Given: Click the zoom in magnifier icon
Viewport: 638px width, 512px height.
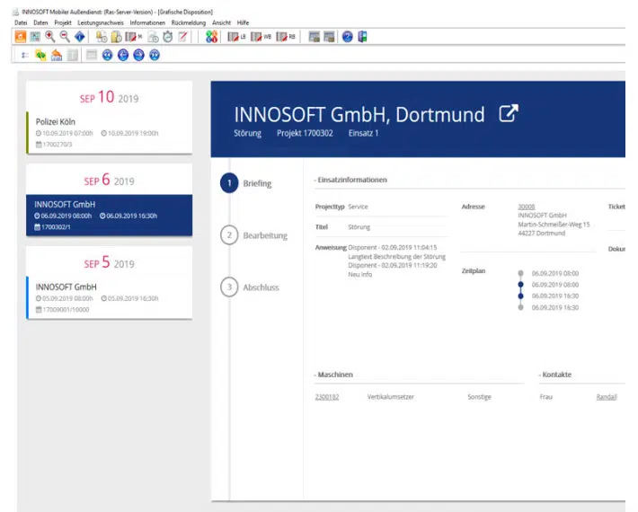Looking at the screenshot, I should pyautogui.click(x=49, y=37).
